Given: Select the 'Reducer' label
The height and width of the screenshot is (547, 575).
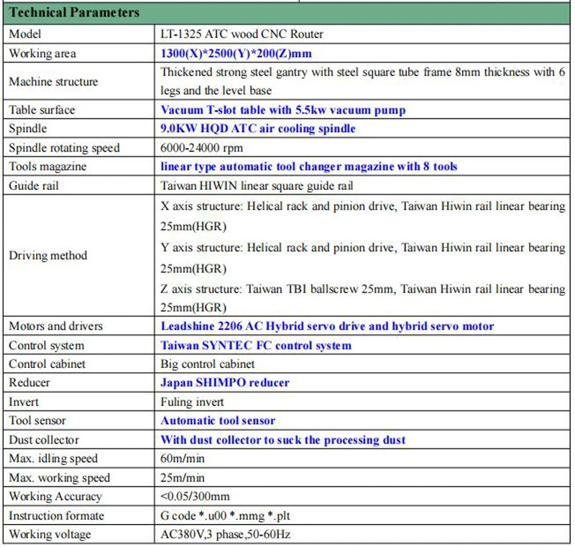Looking at the screenshot, I should pyautogui.click(x=29, y=382).
